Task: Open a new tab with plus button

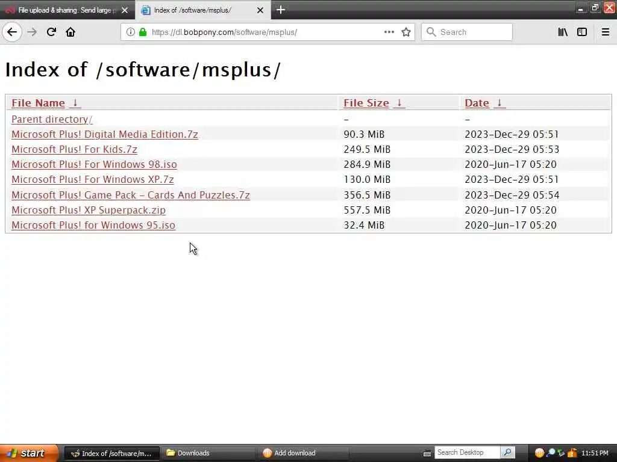Action: (281, 10)
